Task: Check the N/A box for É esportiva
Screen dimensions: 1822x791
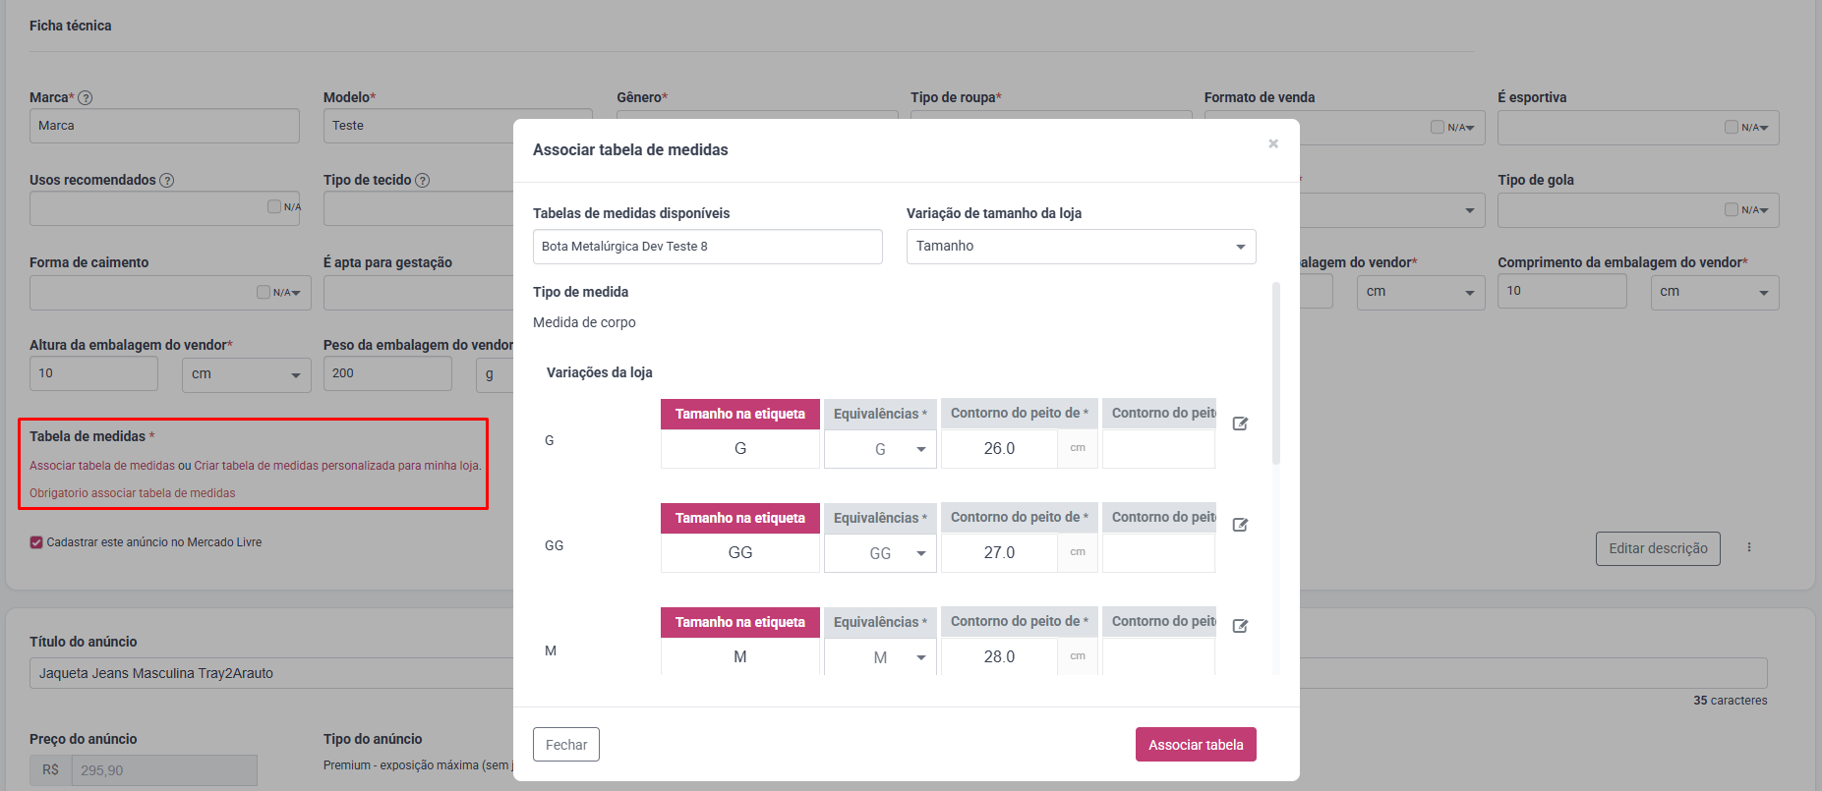Action: pos(1732,127)
